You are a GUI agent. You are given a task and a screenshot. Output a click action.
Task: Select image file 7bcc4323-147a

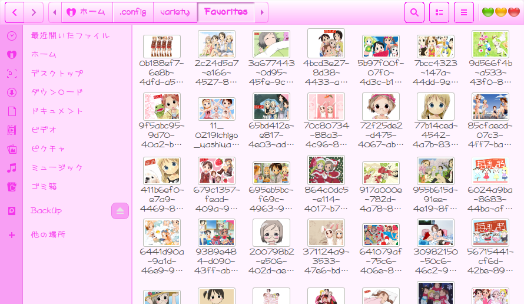pos(436,47)
